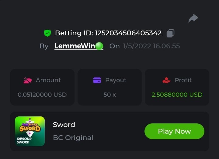
Task: Click the green ball beside LemmeWin
Action: (99, 46)
